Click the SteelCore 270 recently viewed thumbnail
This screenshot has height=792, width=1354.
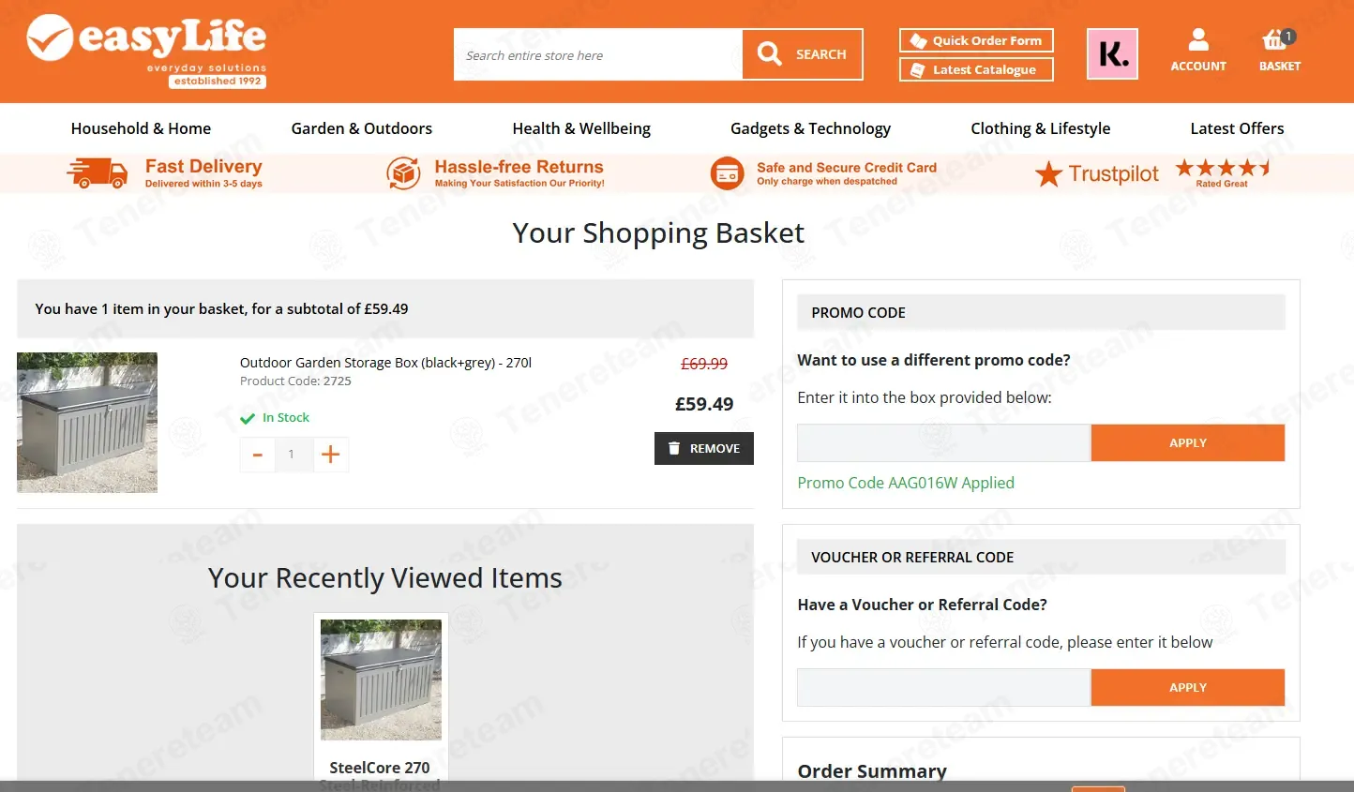[381, 680]
